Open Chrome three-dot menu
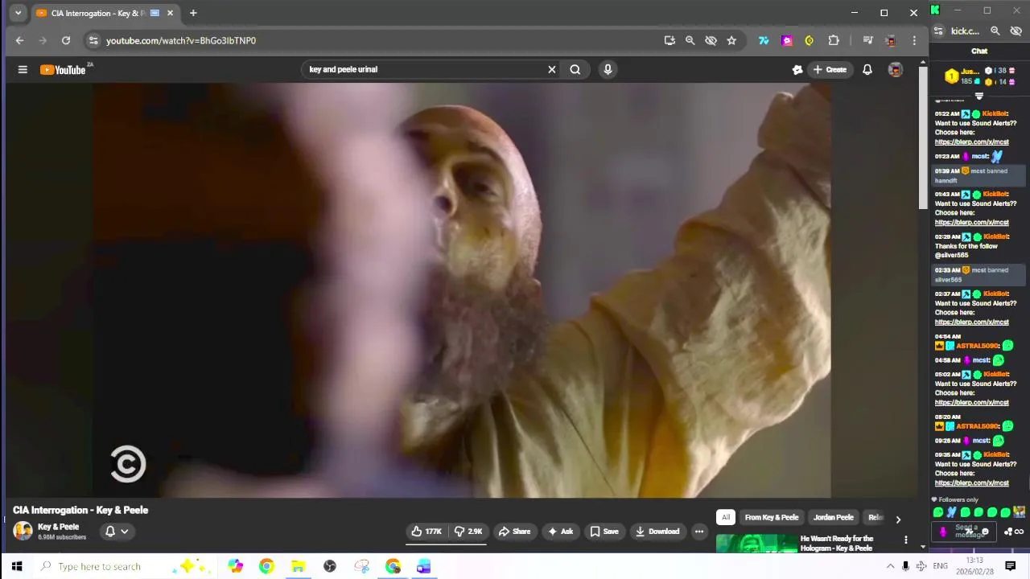 tap(914, 40)
